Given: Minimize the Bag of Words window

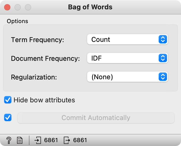Looking at the screenshot, I should tap(18, 7).
